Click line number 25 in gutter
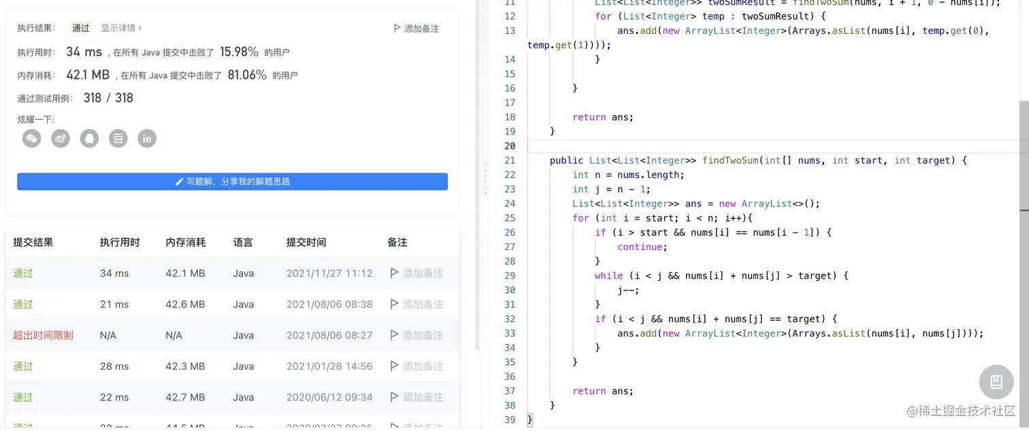This screenshot has height=431, width=1029. pyautogui.click(x=510, y=218)
